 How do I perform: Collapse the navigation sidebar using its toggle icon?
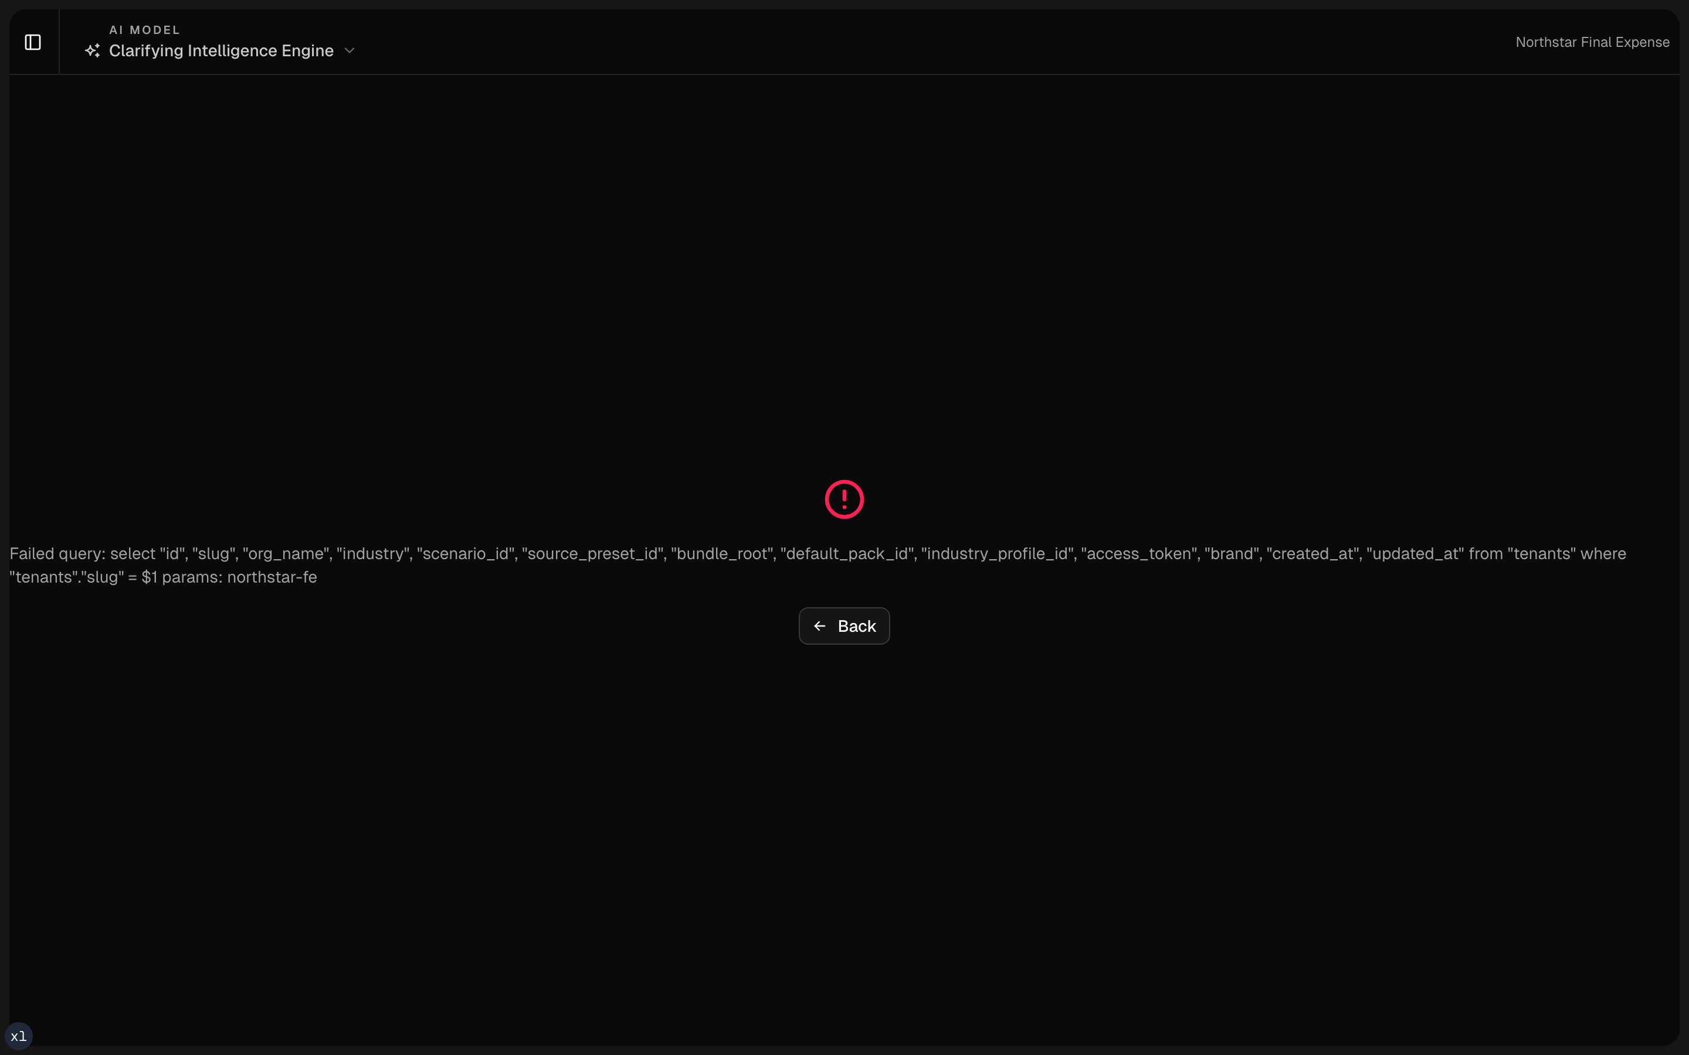pyautogui.click(x=33, y=42)
